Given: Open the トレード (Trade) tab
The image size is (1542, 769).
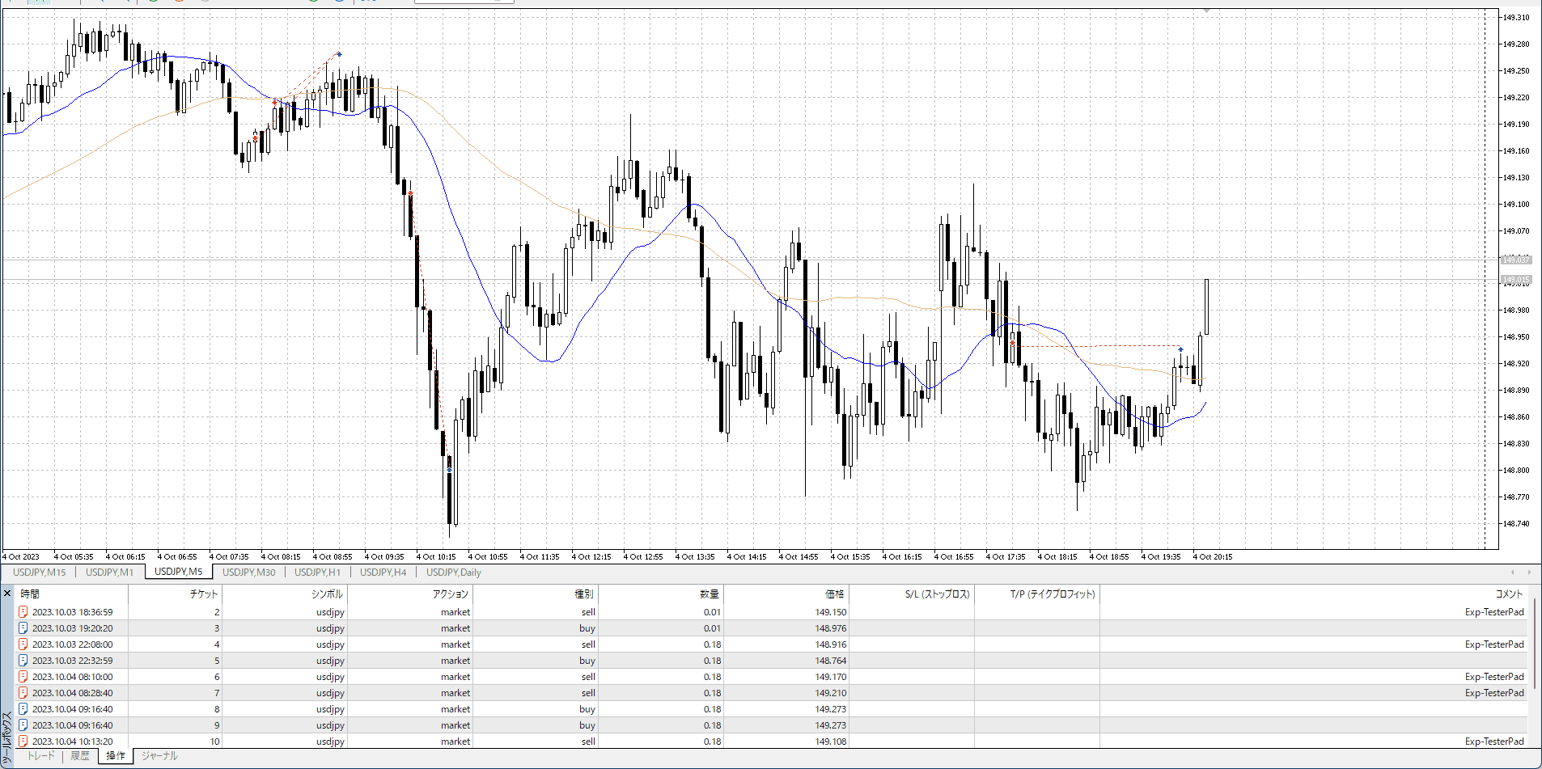Looking at the screenshot, I should [41, 756].
